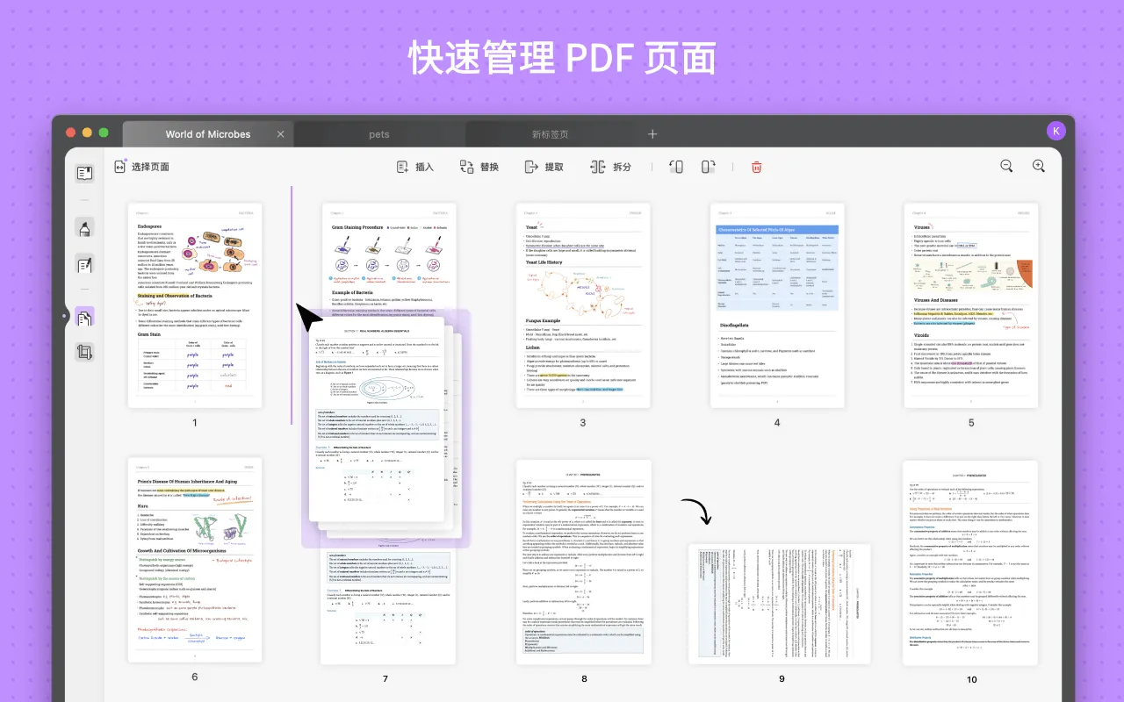This screenshot has height=702, width=1124.
Task: Open the edit PDF sidebar tool
Action: click(84, 263)
